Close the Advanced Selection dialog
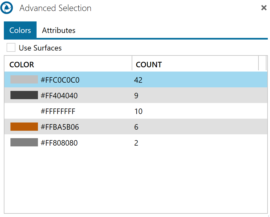270x217 pixels. [x=264, y=8]
